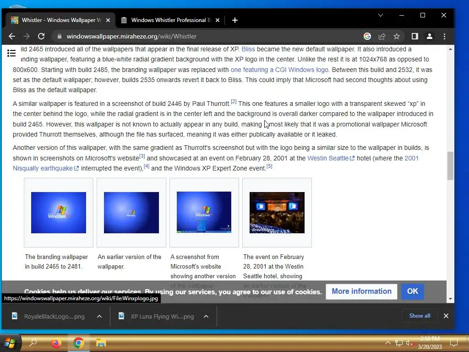Screen dimensions: 469x352
Task: Open a new tab with the plus button
Action: (x=235, y=20)
